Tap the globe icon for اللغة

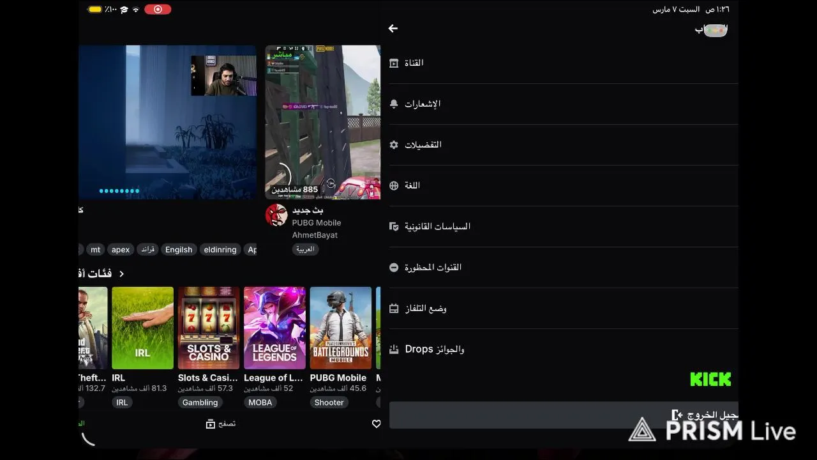394,186
